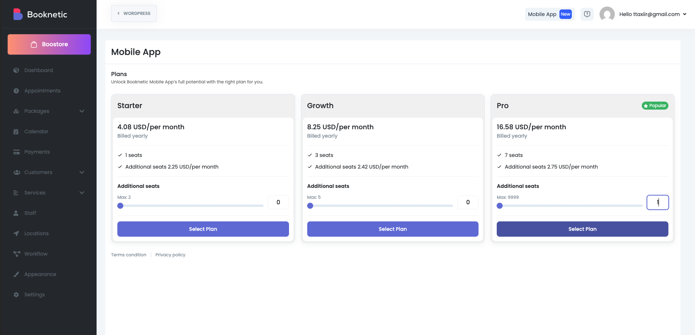The height and width of the screenshot is (335, 695).
Task: Go back to WordPress
Action: (134, 13)
